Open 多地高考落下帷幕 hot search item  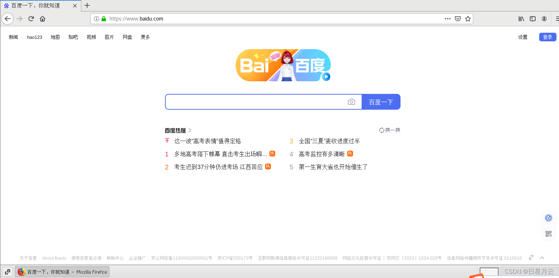coord(220,154)
